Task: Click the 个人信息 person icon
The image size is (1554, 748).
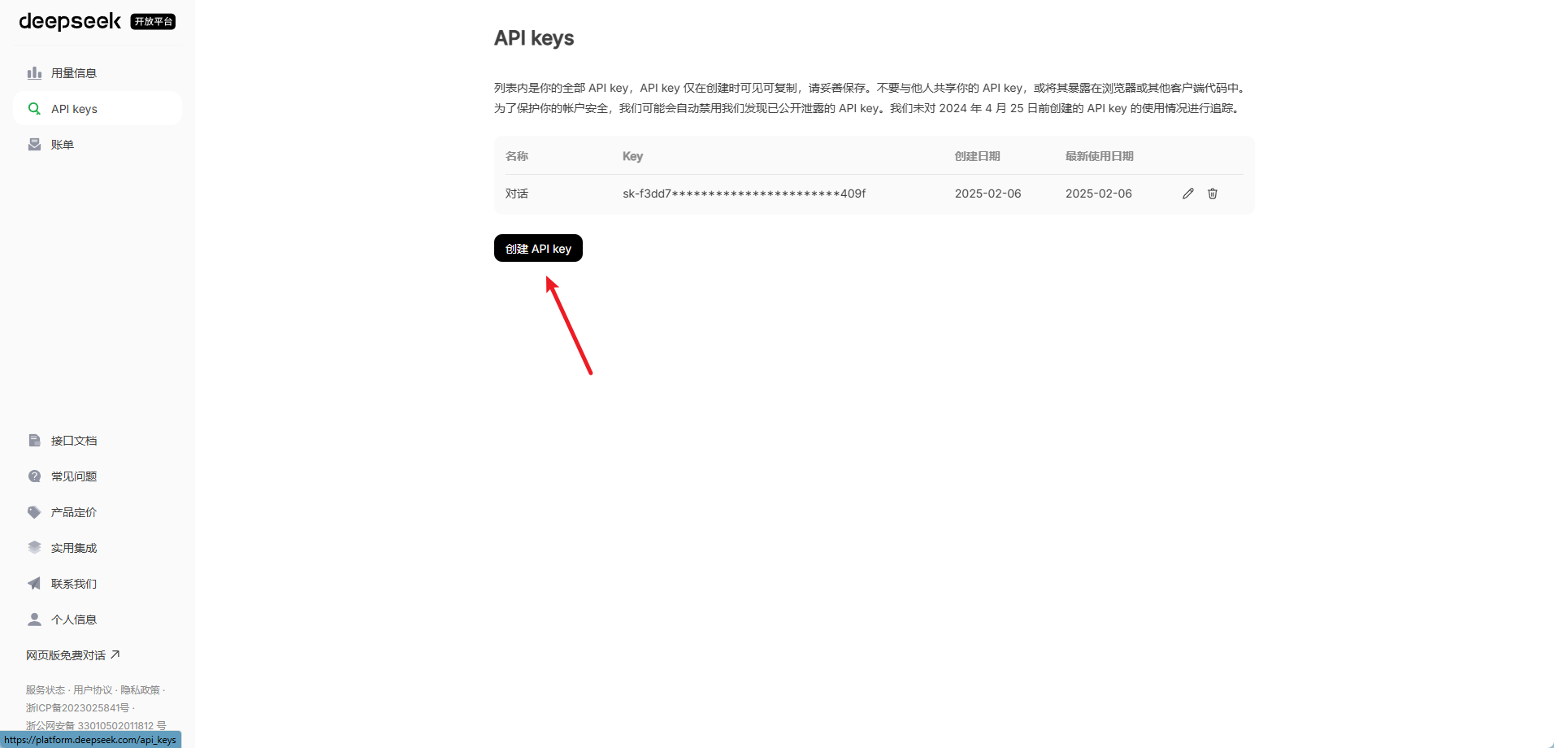Action: [x=34, y=620]
